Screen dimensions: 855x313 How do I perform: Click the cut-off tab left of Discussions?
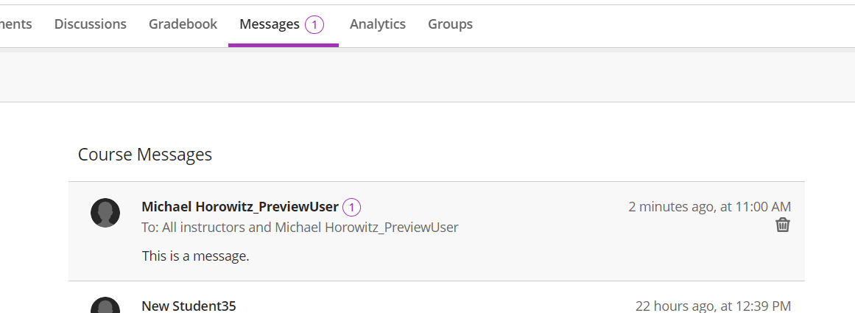click(15, 24)
